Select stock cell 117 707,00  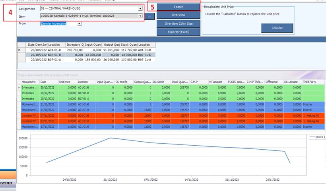click(x=129, y=50)
